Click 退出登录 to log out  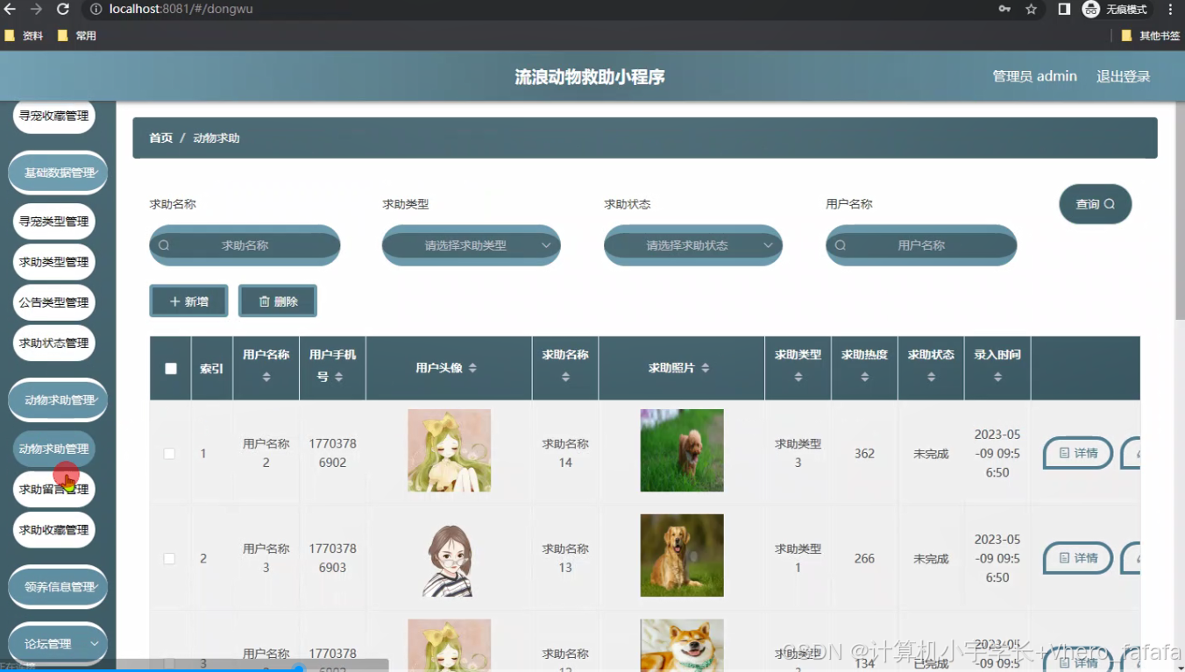click(1123, 76)
